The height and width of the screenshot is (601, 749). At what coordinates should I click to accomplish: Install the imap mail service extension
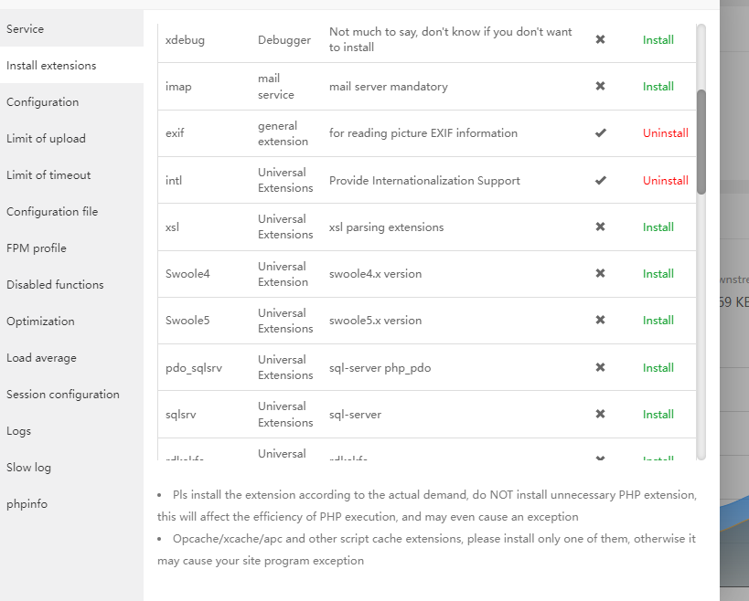tap(658, 86)
